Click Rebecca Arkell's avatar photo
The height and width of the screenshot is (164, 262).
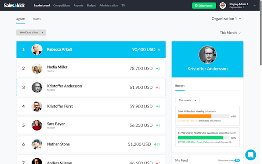(x=37, y=49)
